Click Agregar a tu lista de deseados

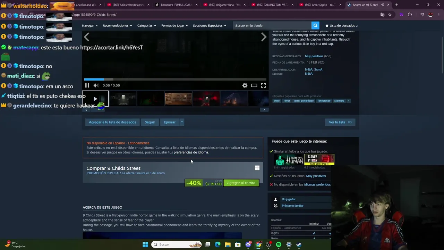(x=112, y=122)
